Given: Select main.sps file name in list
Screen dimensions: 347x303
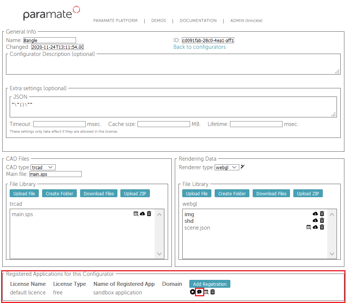Looking at the screenshot, I should coord(22,214).
